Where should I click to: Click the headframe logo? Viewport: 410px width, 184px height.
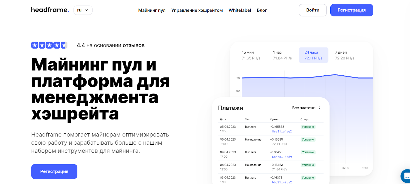50,10
